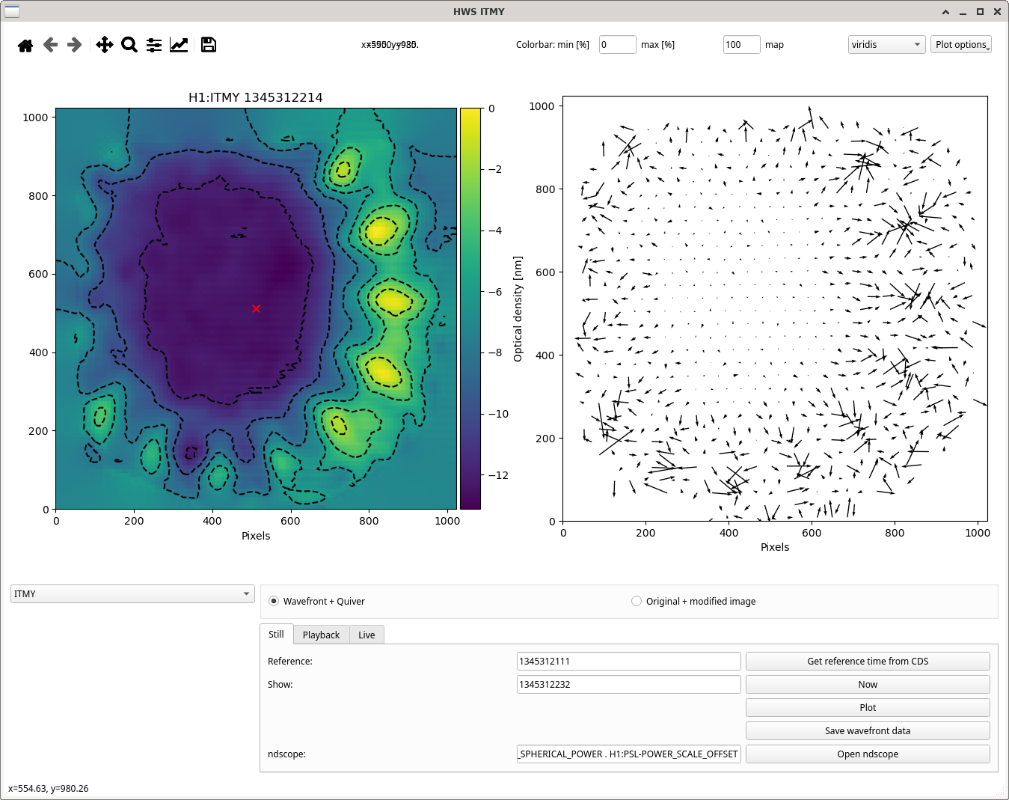Click the window resize grip corner
The height and width of the screenshot is (800, 1009).
pyautogui.click(x=1001, y=792)
